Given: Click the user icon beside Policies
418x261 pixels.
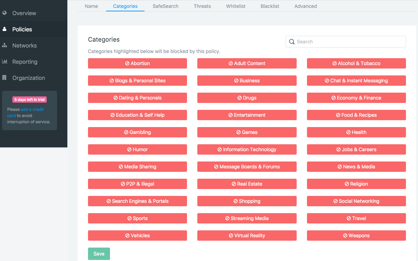Looking at the screenshot, I should click(x=4, y=29).
